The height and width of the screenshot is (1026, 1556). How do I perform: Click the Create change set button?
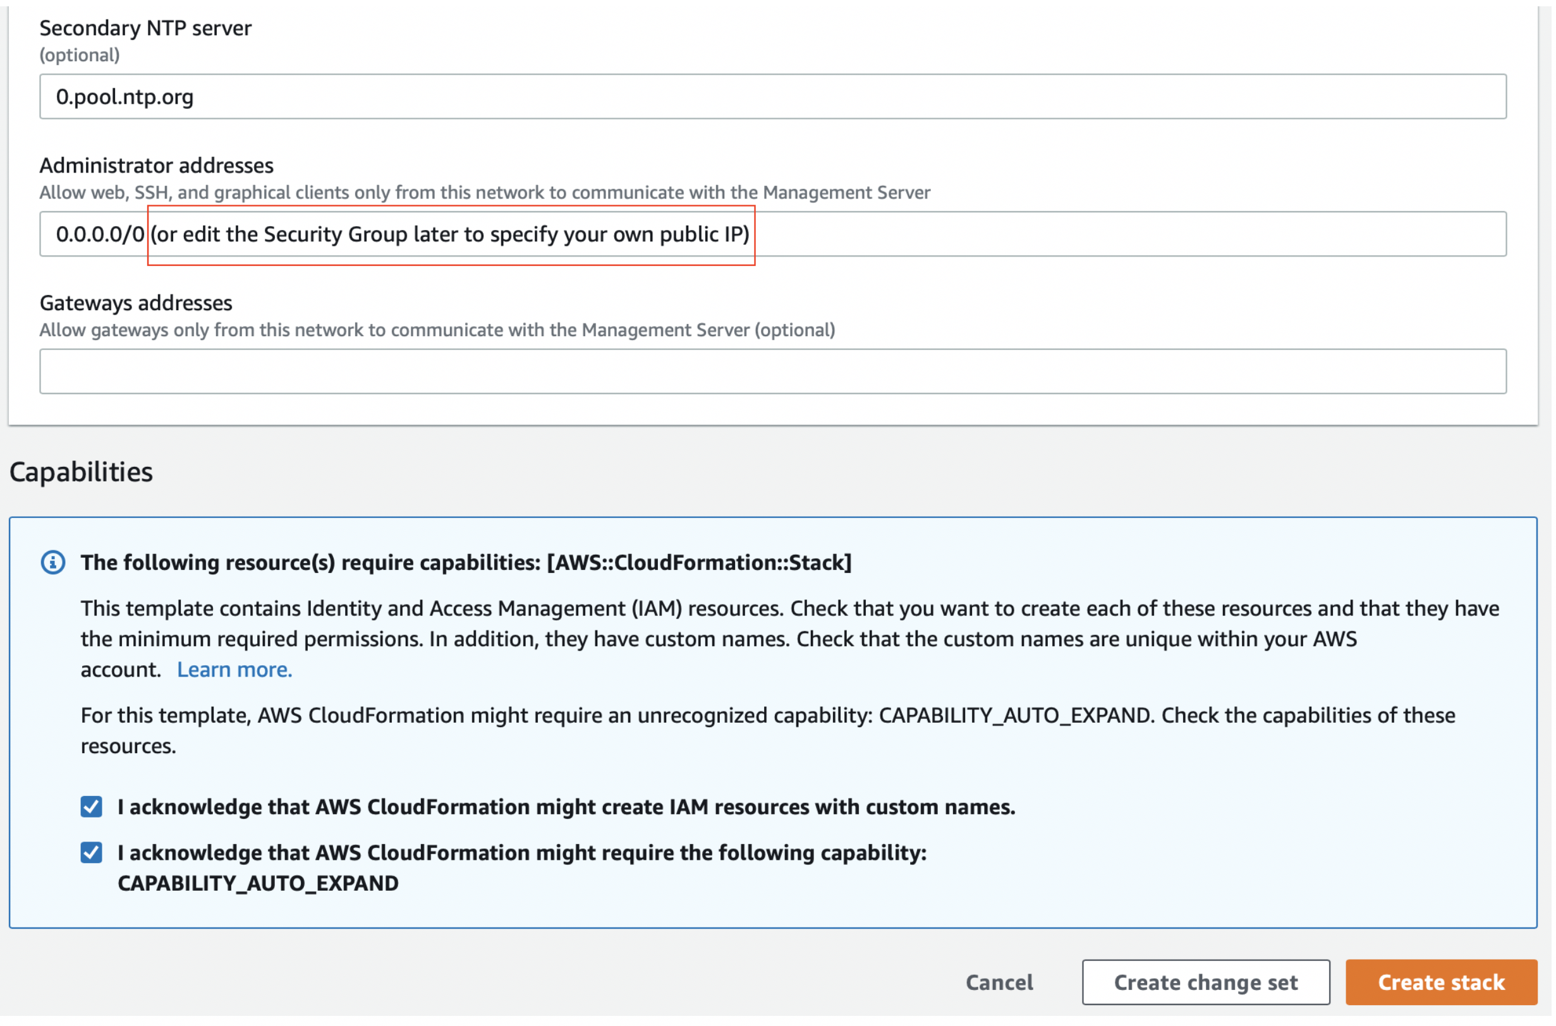point(1208,984)
